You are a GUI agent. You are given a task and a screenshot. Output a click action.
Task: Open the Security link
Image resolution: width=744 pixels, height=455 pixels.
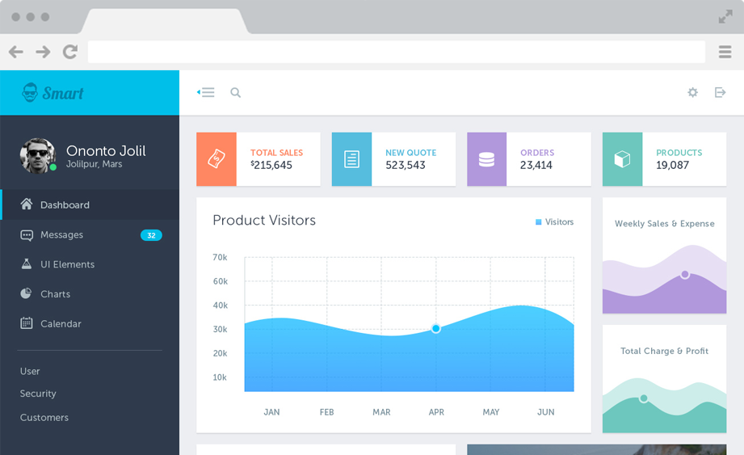(38, 394)
